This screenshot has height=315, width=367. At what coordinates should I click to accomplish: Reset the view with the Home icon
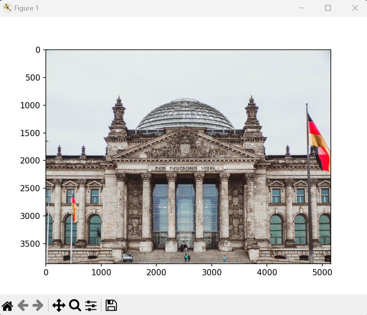click(x=7, y=305)
